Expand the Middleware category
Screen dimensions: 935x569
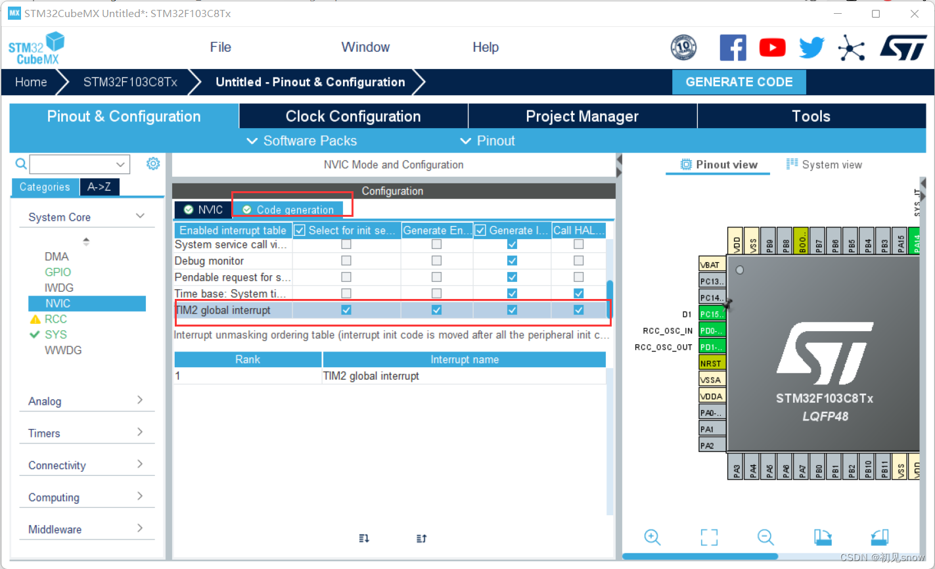(140, 528)
